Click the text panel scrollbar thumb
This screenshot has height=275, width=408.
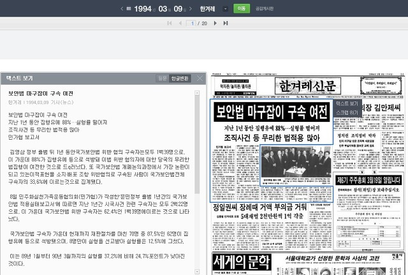[x=197, y=145]
